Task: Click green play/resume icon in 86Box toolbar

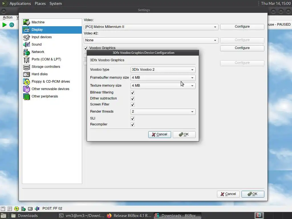Action: pyautogui.click(x=5, y=25)
